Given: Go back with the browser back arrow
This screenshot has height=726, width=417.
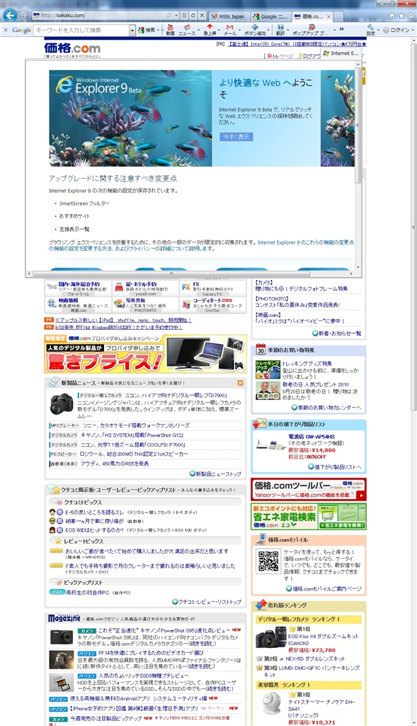Looking at the screenshot, I should click(10, 16).
